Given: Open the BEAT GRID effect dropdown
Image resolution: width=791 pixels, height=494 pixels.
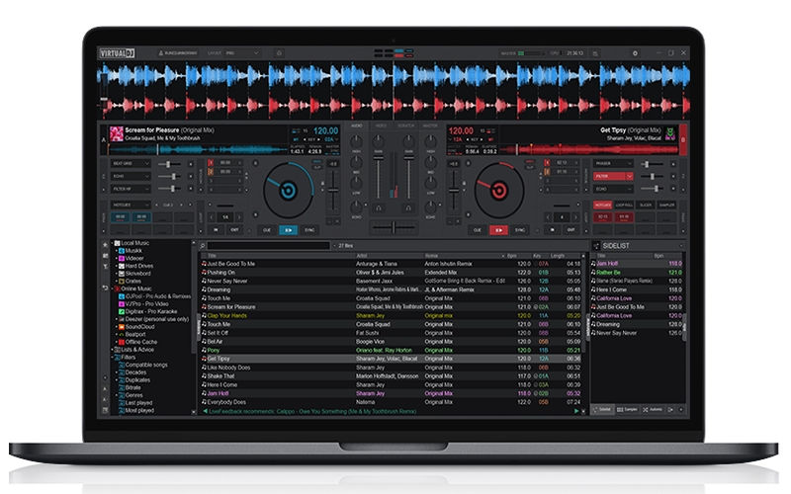Looking at the screenshot, I should (131, 164).
